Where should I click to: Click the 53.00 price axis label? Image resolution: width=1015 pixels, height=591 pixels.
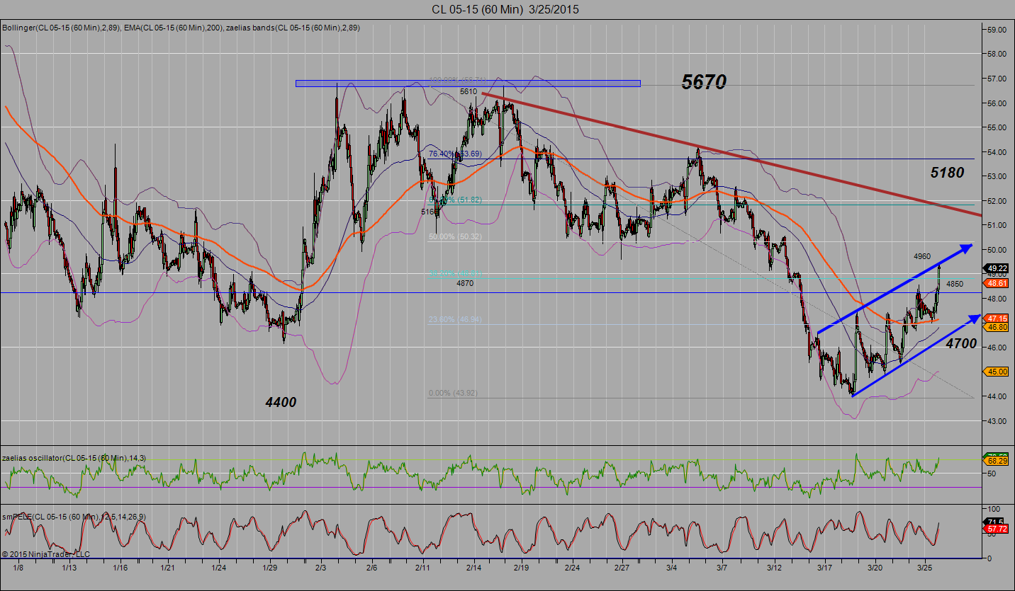coord(998,176)
